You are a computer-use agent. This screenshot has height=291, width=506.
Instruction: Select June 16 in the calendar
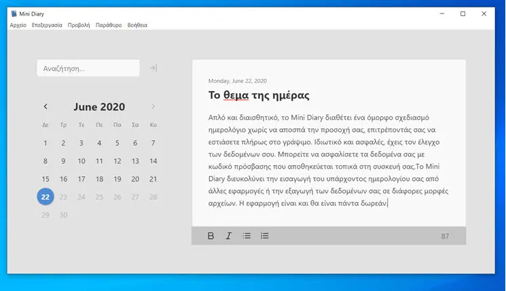click(x=63, y=179)
